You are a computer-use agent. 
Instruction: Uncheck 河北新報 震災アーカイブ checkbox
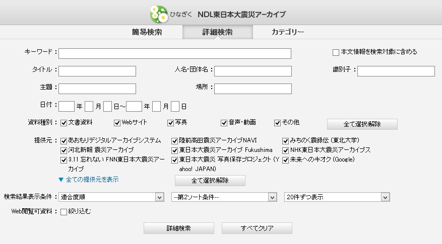[x=64, y=150]
